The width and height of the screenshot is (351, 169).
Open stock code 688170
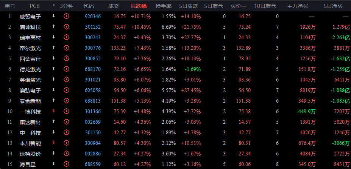93,69
